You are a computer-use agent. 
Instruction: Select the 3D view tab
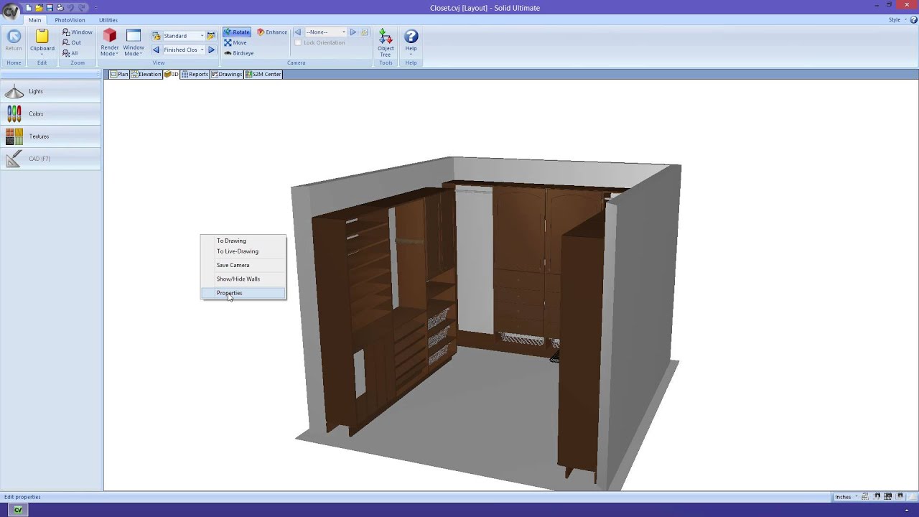tap(171, 74)
